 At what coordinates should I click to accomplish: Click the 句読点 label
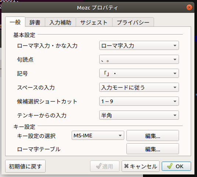25,59
